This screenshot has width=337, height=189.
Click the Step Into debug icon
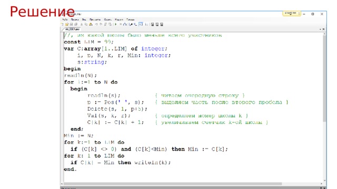131,24
